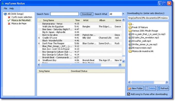
Task: Click mp3 icon of 06-macrovision.mp3
Action: point(130,48)
